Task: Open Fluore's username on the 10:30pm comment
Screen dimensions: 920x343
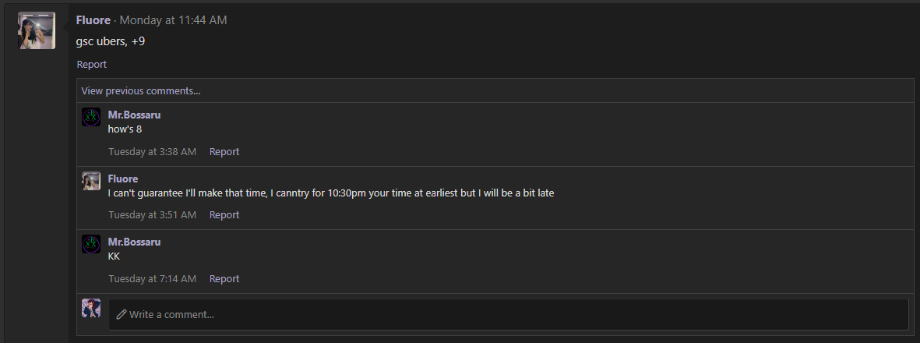Action: pos(123,179)
